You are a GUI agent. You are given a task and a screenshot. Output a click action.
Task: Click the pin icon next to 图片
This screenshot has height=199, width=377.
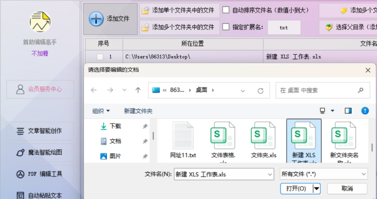(145, 156)
